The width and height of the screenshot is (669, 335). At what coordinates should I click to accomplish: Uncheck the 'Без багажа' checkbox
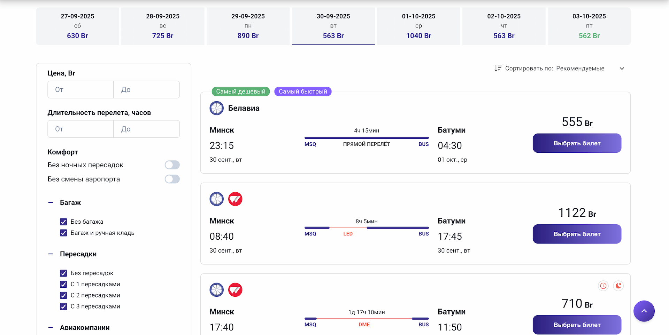point(63,222)
